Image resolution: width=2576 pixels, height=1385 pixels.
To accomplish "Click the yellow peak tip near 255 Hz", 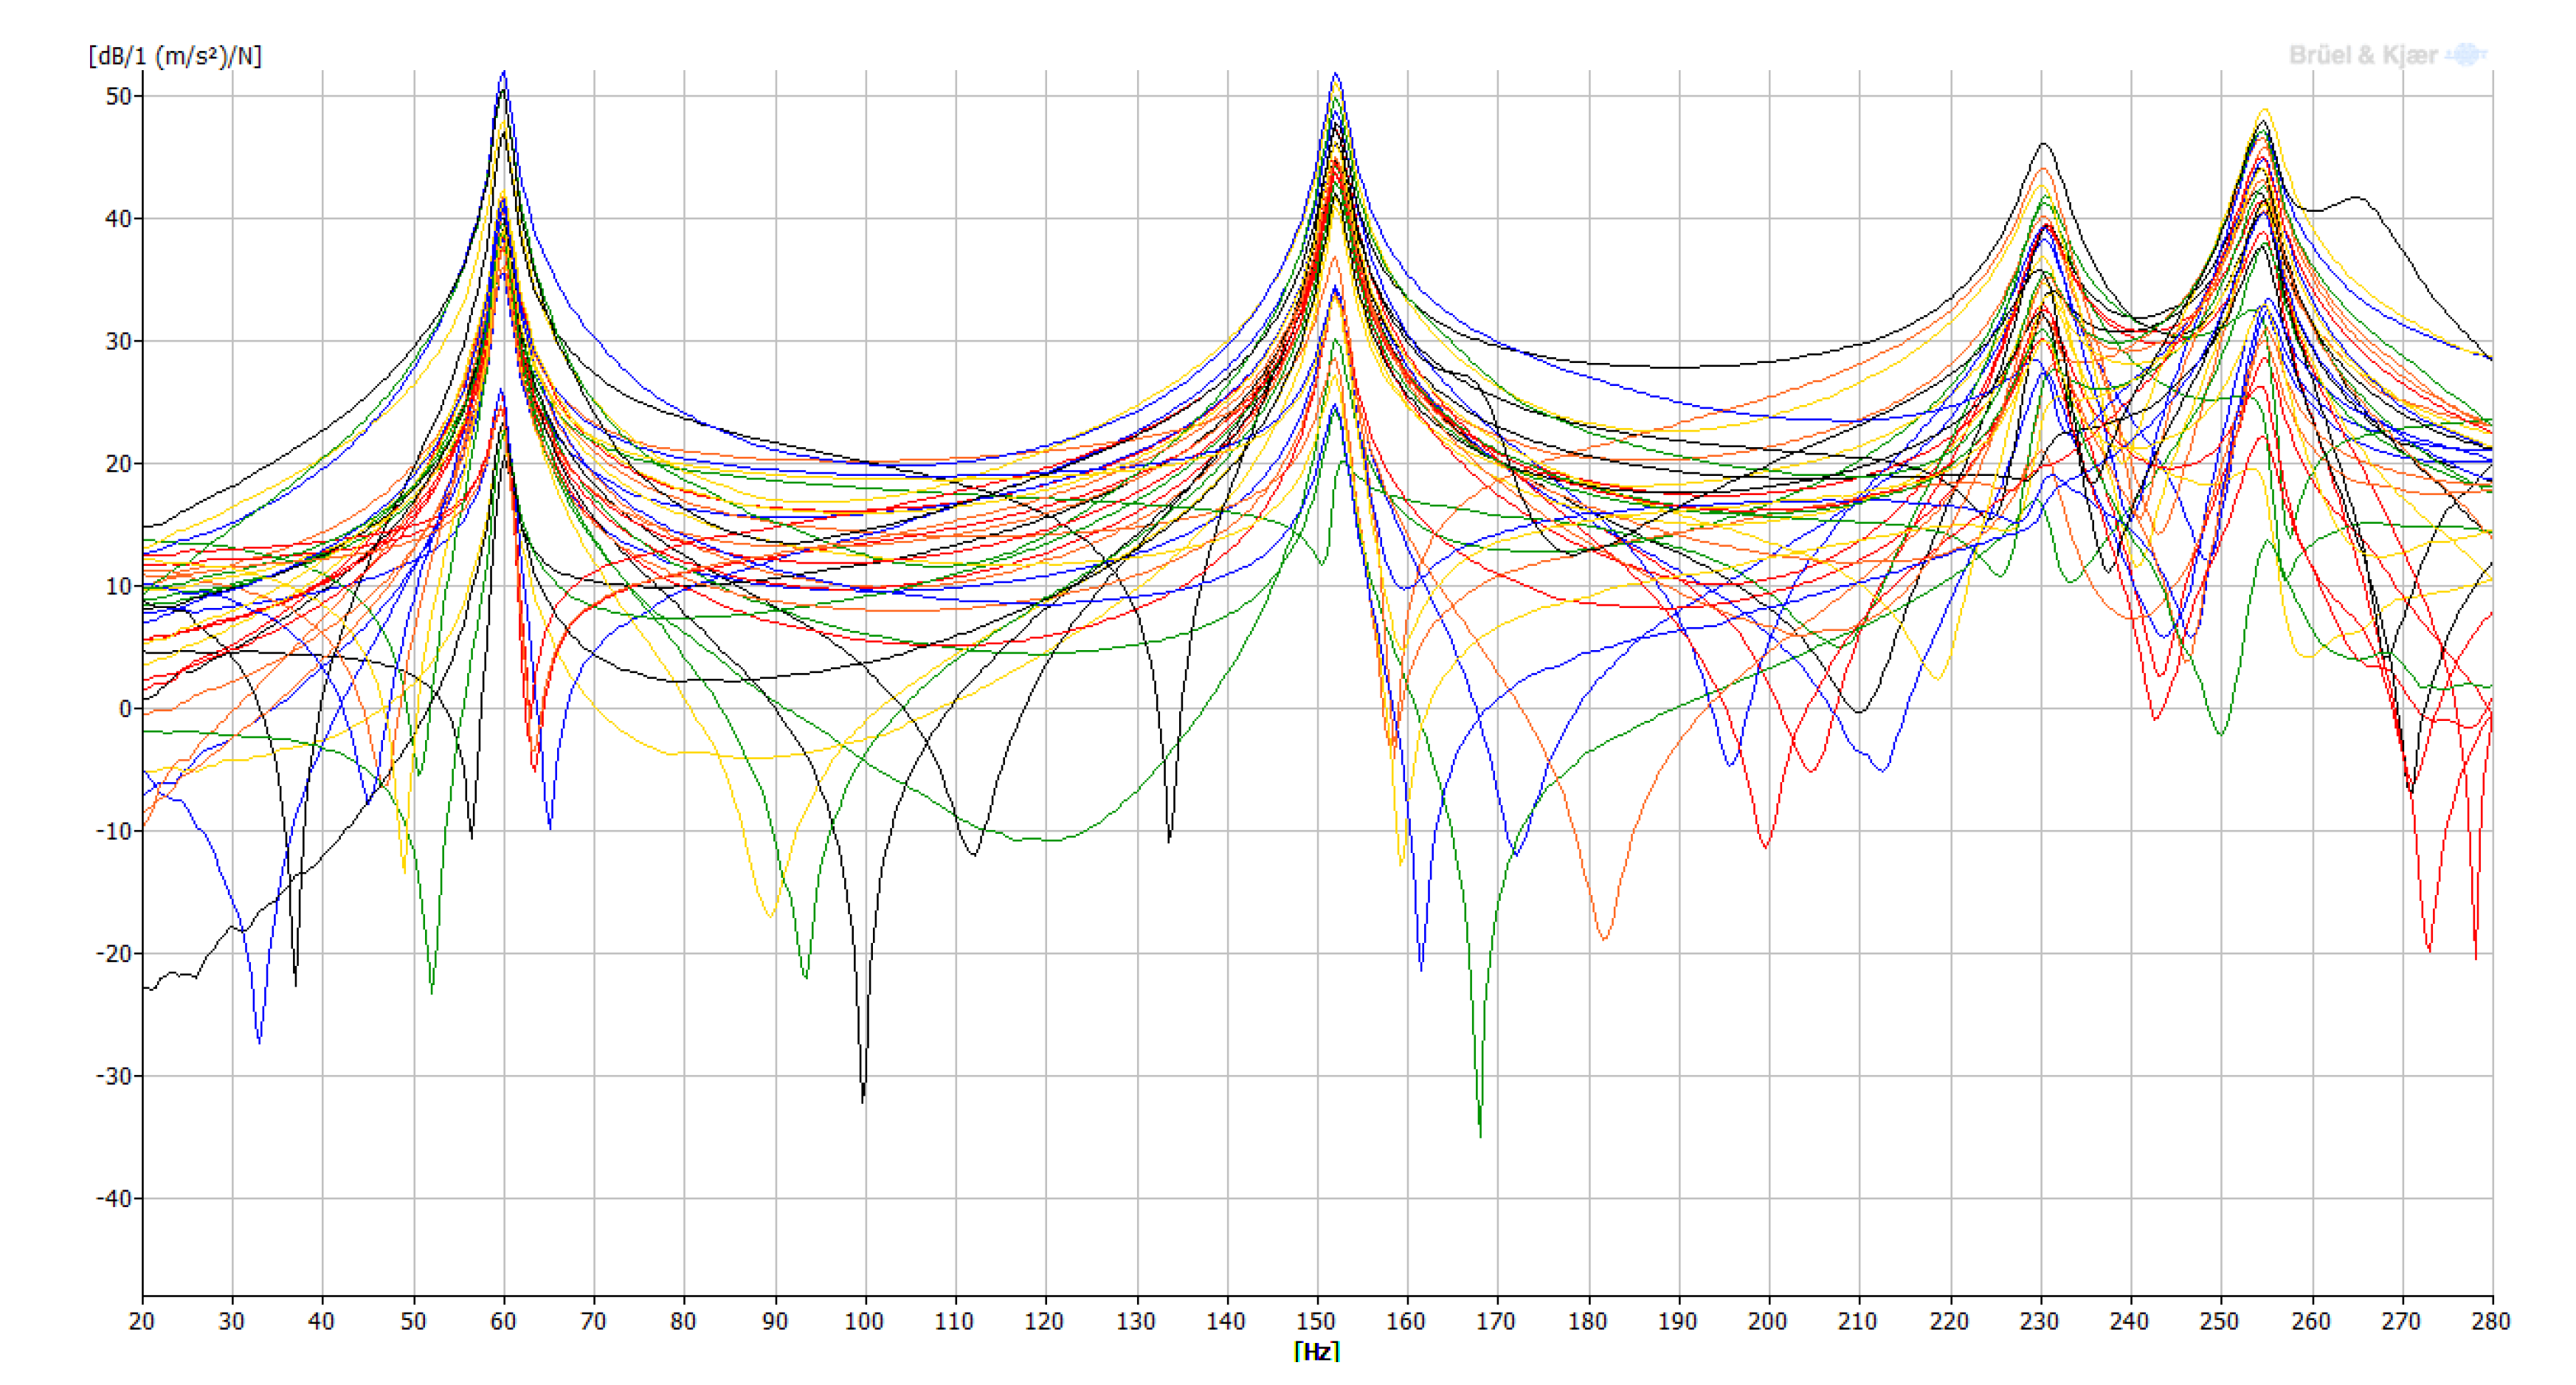I will (x=2265, y=110).
